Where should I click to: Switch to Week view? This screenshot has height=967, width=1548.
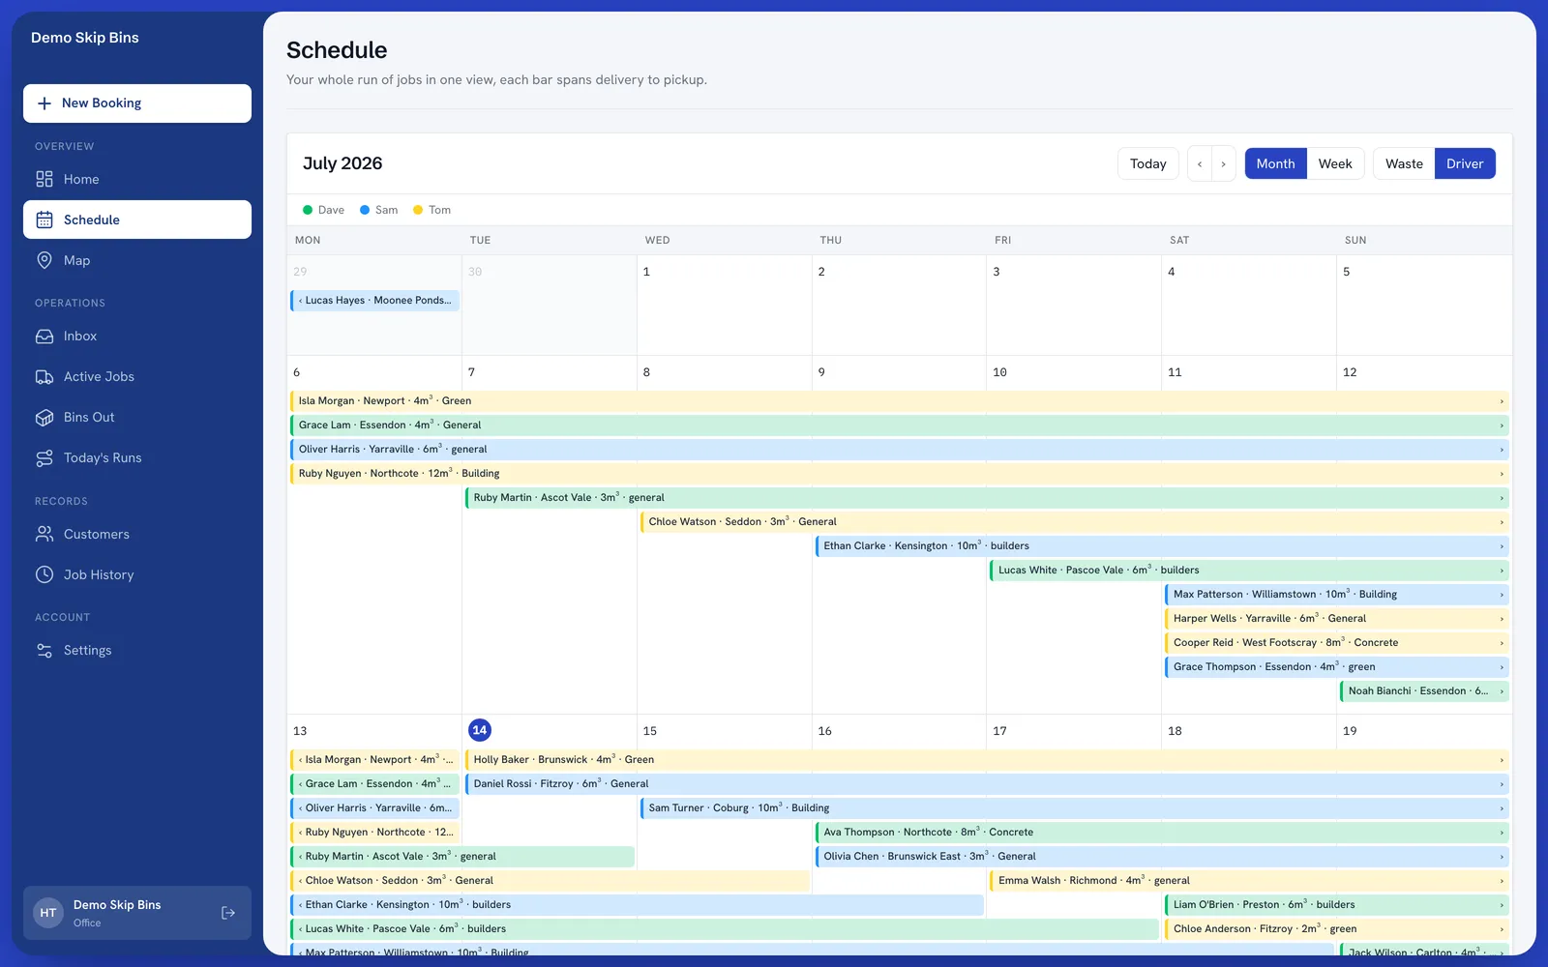pos(1335,163)
